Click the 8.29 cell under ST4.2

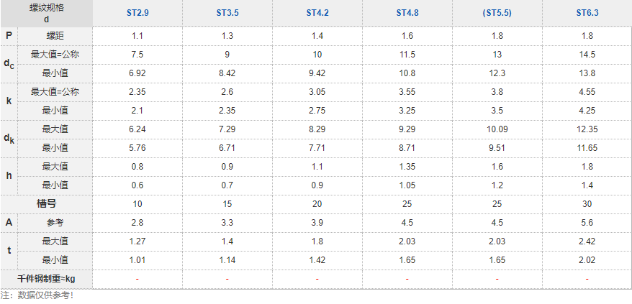coord(317,129)
